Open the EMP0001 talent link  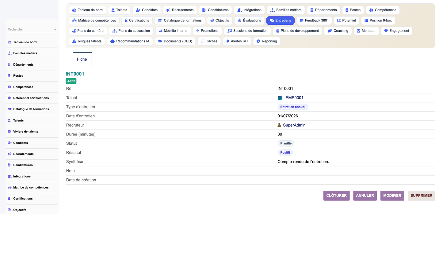coord(294,98)
